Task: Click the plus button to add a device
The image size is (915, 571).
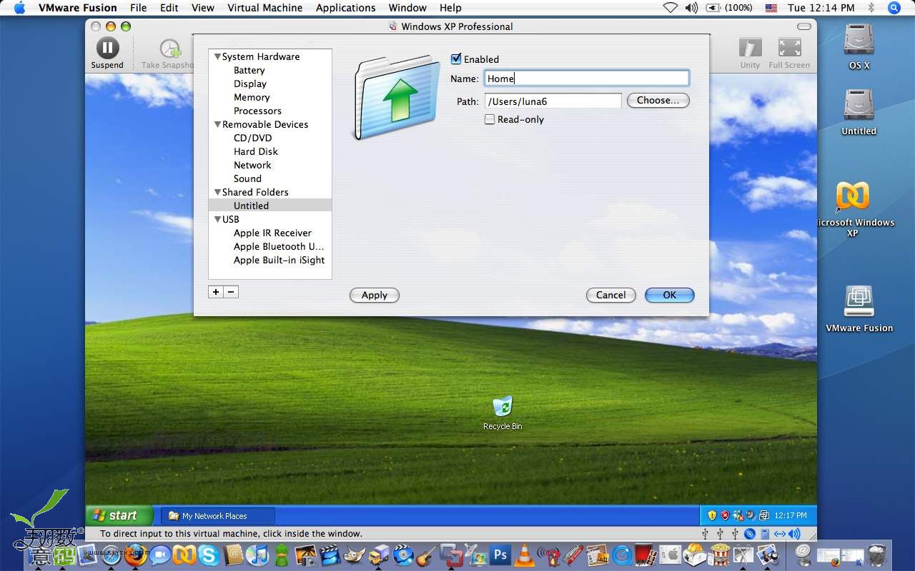Action: (x=216, y=292)
